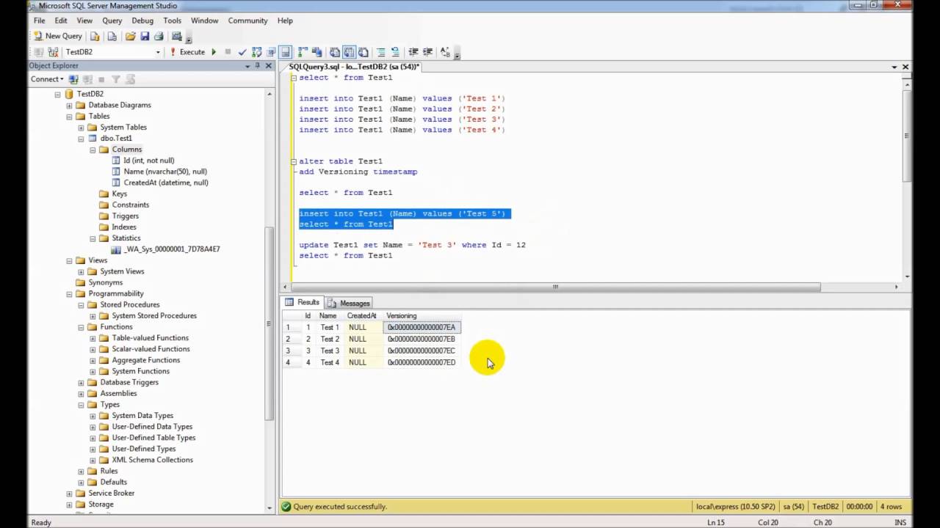
Task: Expand the Database Diagrams node
Action: click(x=70, y=105)
